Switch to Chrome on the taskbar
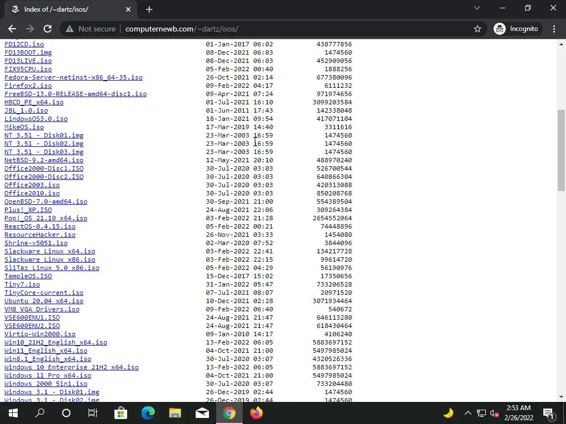 (x=229, y=413)
